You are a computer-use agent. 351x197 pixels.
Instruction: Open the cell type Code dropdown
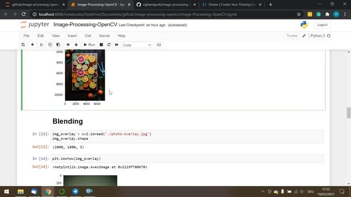[137, 45]
